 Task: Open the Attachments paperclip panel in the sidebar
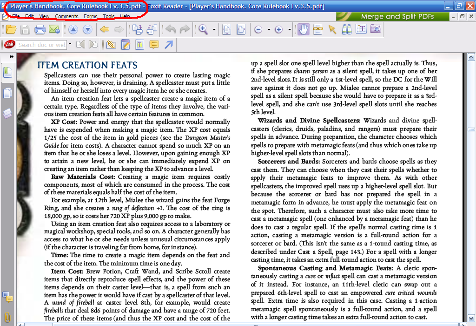click(x=7, y=318)
